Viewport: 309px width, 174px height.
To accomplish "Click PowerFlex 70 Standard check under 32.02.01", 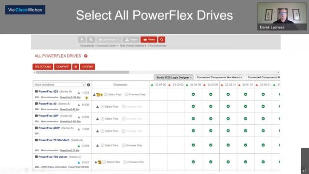I will point(228,145).
